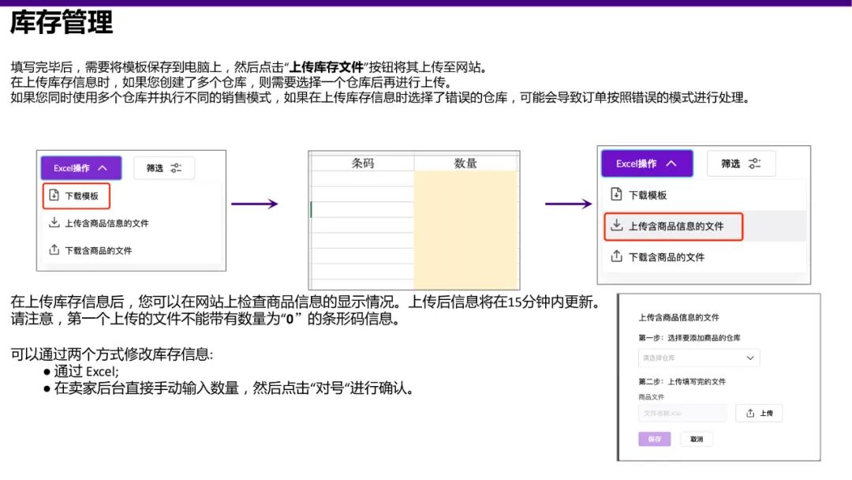The image size is (852, 480).
Task: Click the export icon for 下载含商品的文件 on left
Action: pyautogui.click(x=54, y=249)
